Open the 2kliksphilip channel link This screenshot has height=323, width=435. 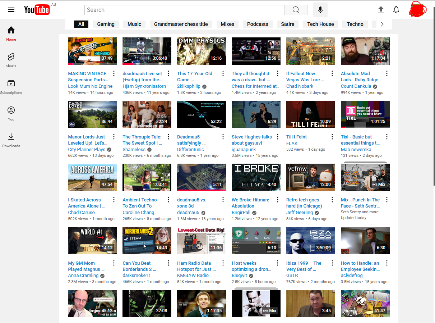click(189, 86)
